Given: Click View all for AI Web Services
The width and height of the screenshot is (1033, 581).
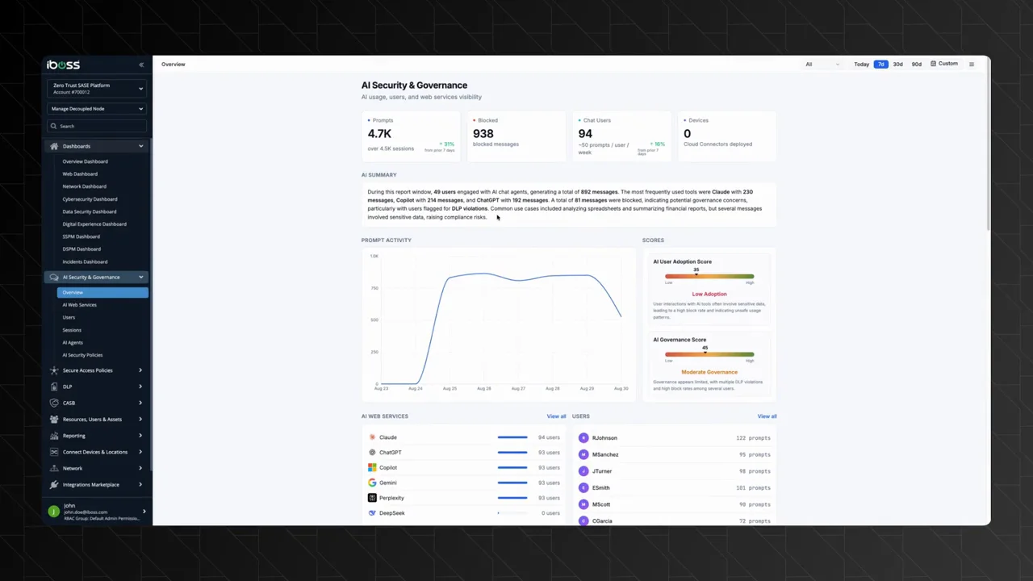Looking at the screenshot, I should click(556, 416).
